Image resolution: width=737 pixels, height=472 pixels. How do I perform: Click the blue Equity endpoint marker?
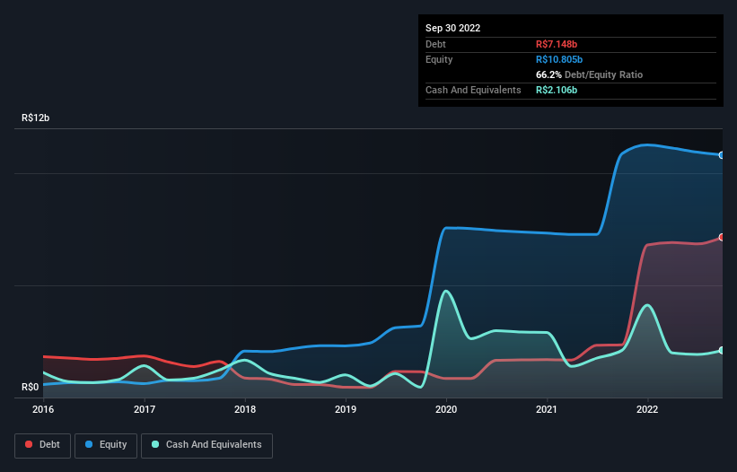pyautogui.click(x=722, y=155)
